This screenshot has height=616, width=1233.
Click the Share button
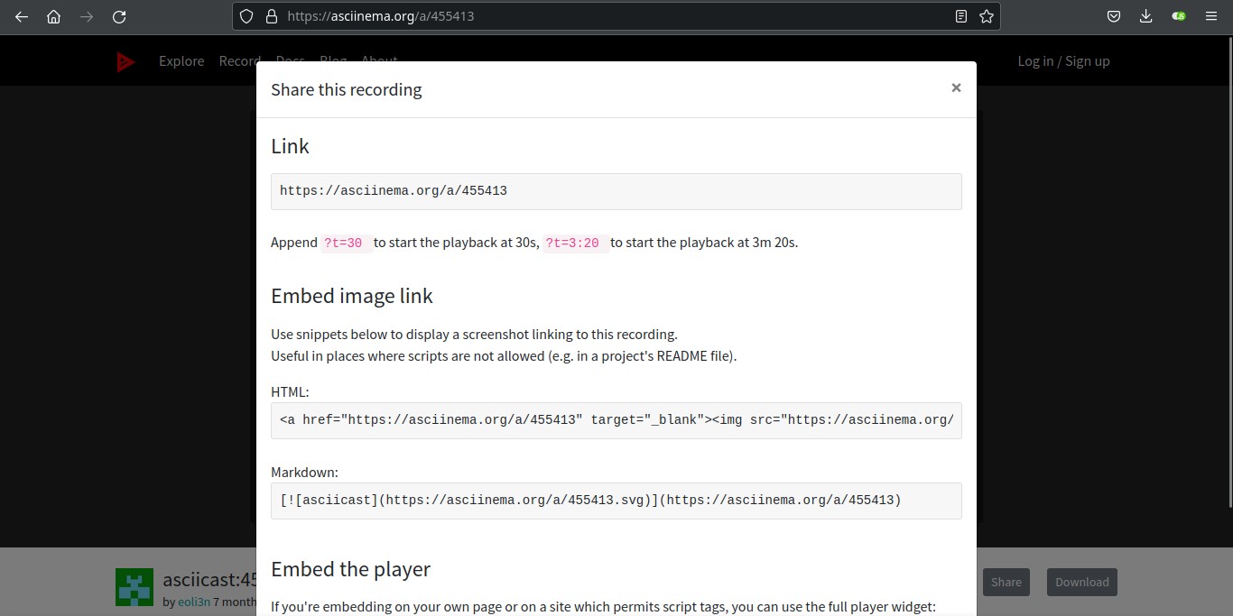pos(1006,582)
